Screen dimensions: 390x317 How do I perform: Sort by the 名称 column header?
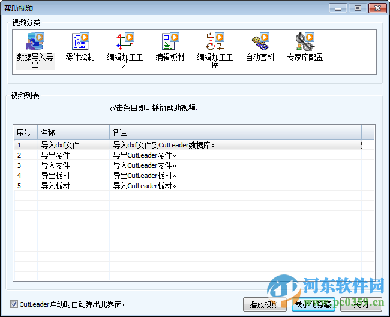click(x=74, y=132)
